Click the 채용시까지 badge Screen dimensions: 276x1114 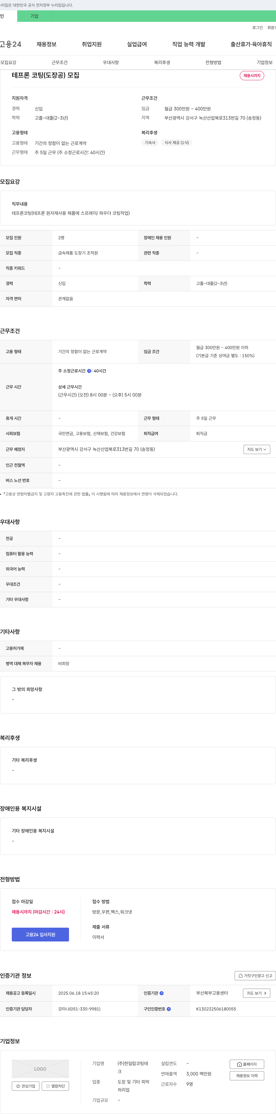click(252, 76)
